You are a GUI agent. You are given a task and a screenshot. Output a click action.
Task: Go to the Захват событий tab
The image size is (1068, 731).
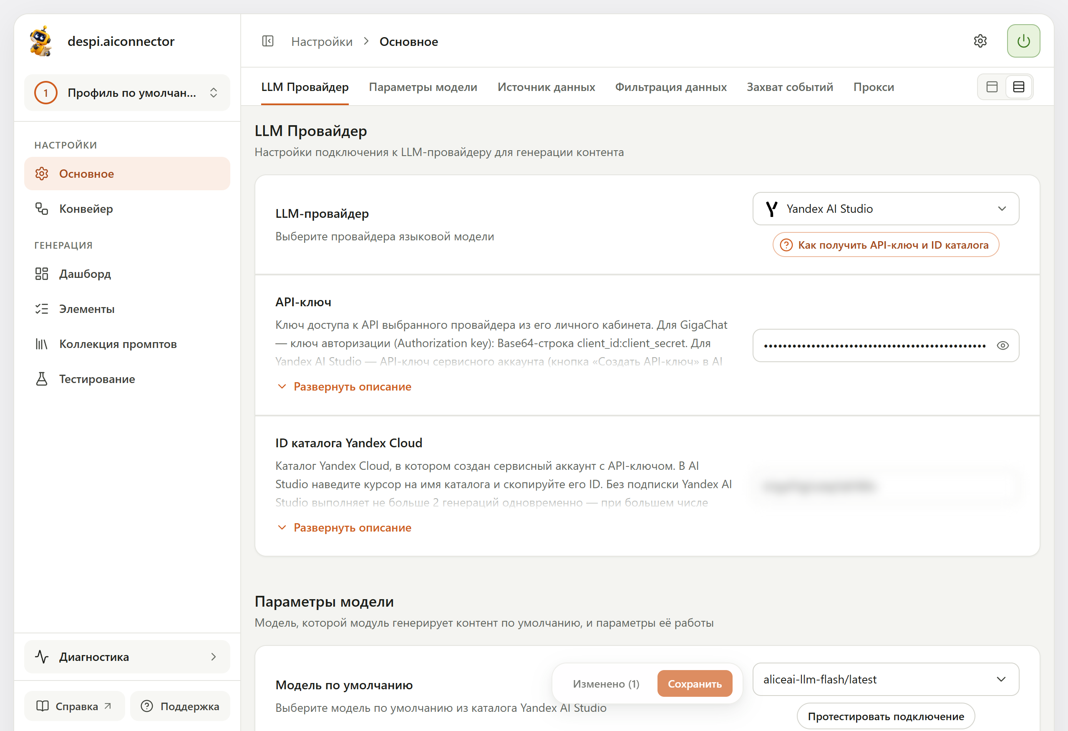tap(789, 87)
